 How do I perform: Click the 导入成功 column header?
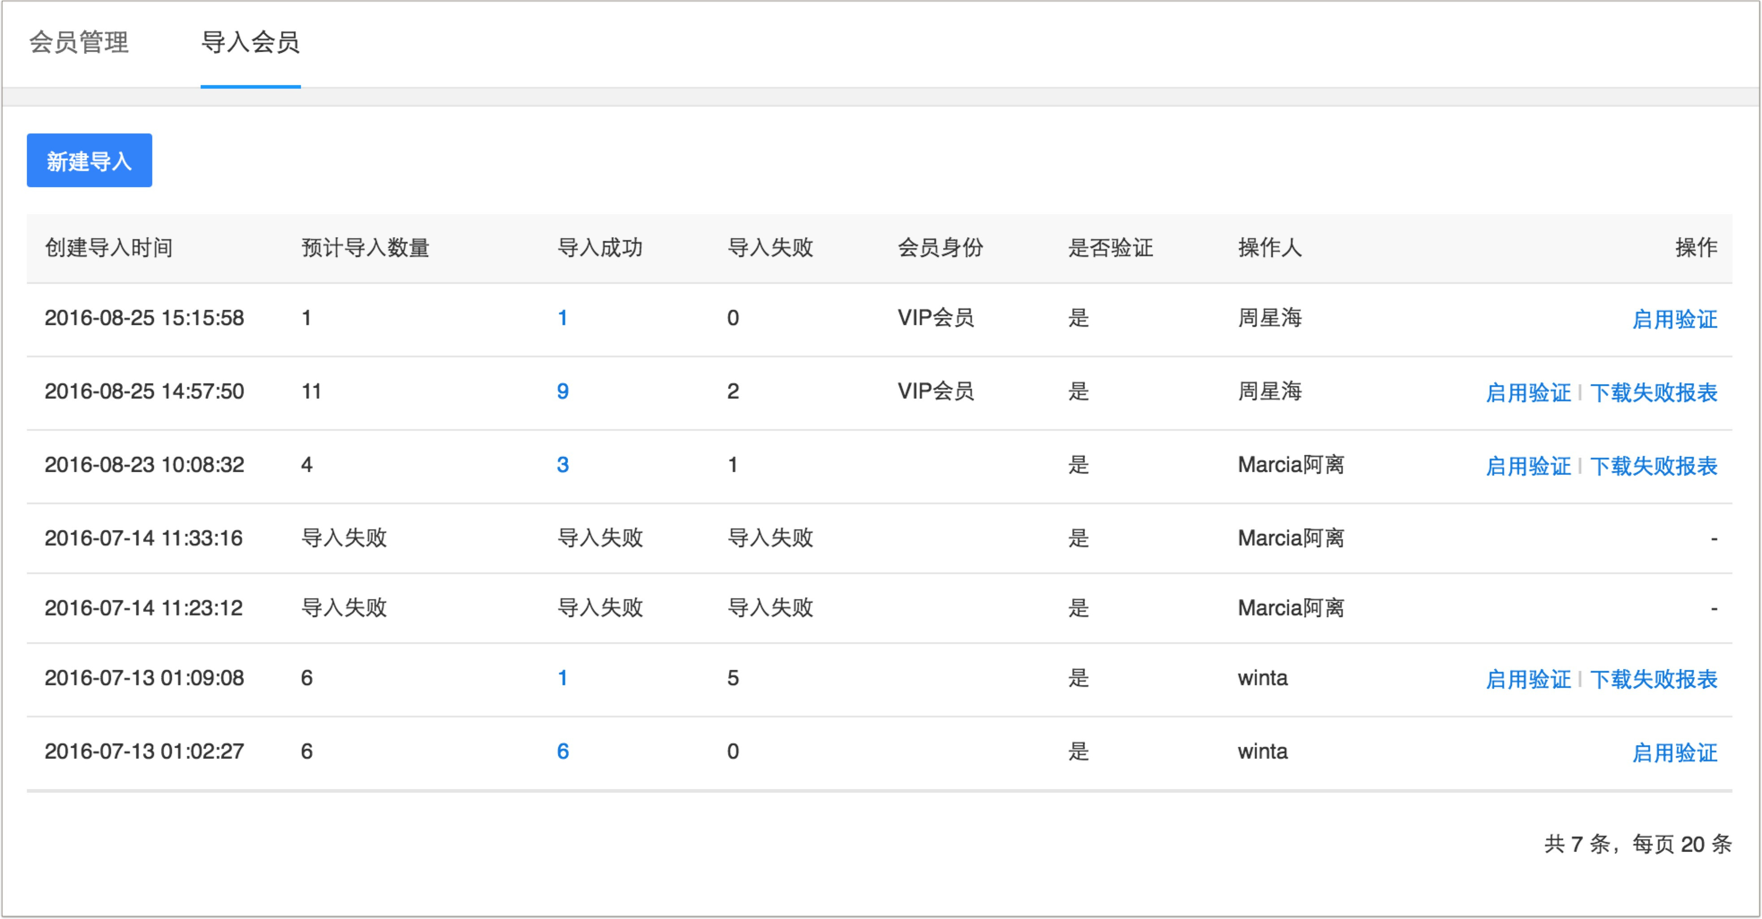[600, 248]
